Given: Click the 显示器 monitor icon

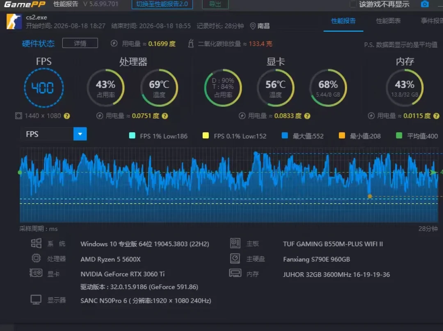Looking at the screenshot, I should point(36,300).
